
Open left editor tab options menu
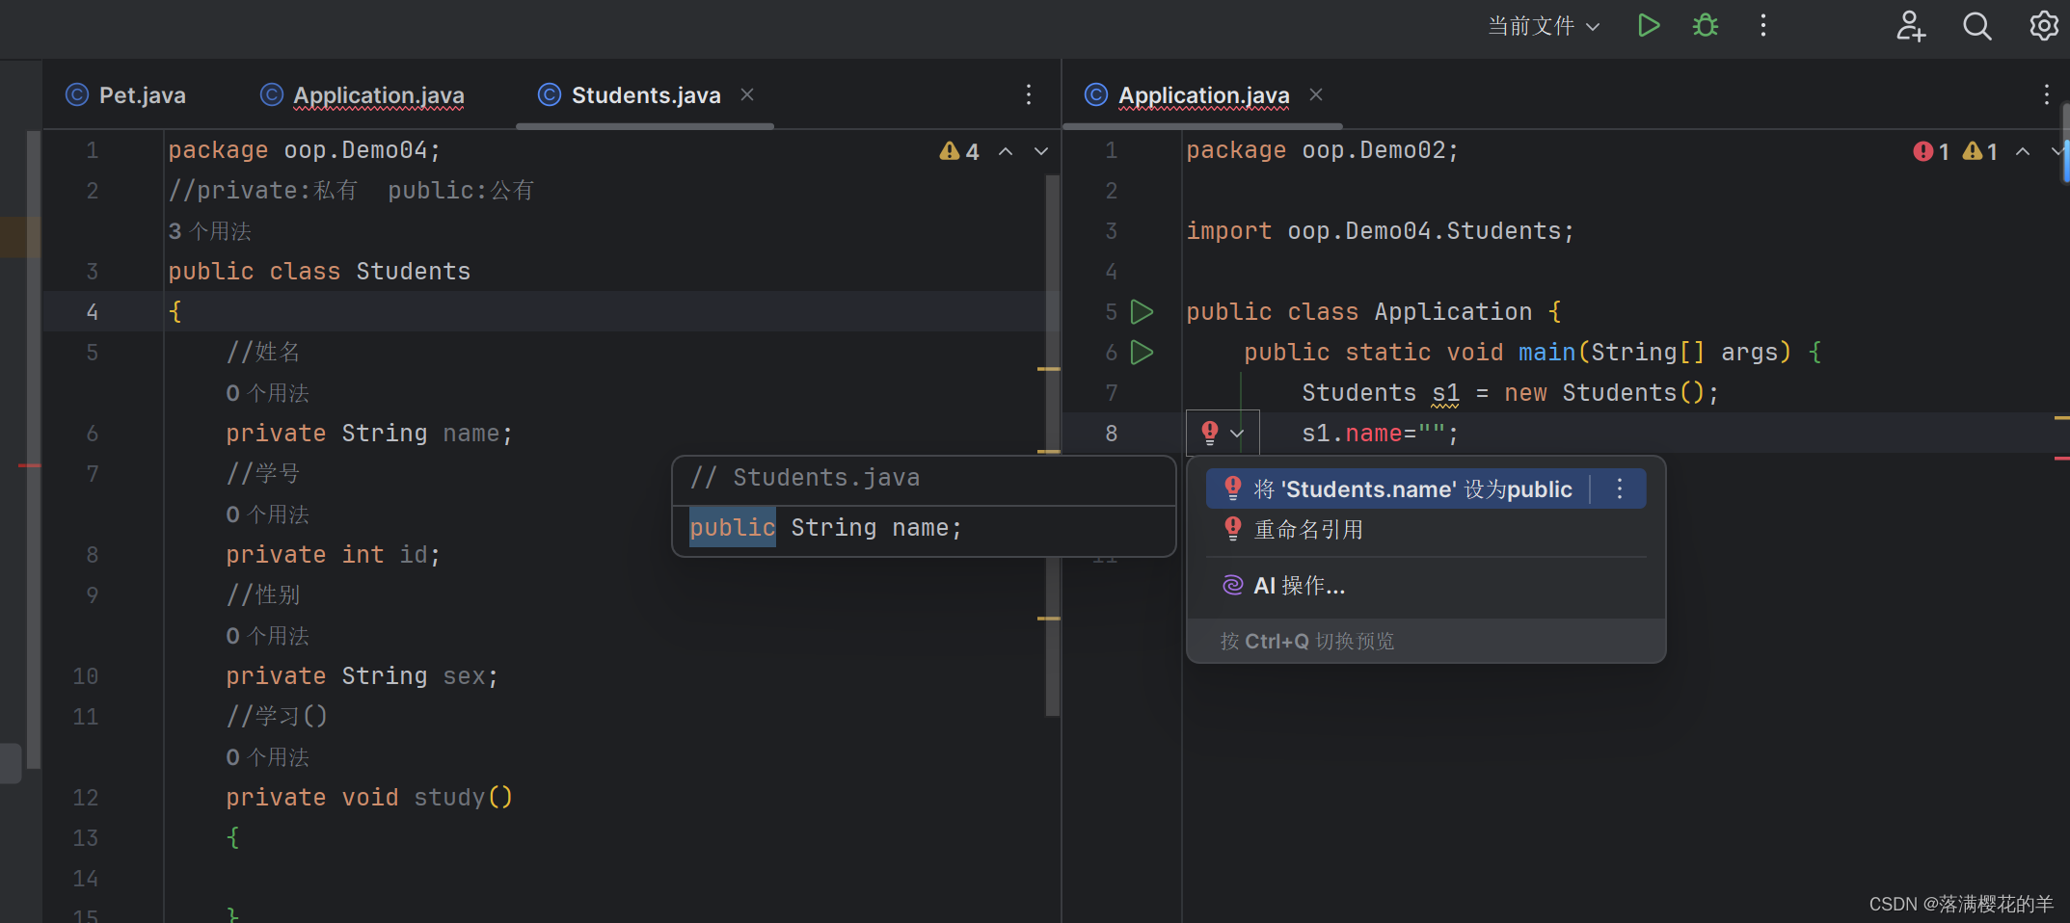(x=1029, y=94)
